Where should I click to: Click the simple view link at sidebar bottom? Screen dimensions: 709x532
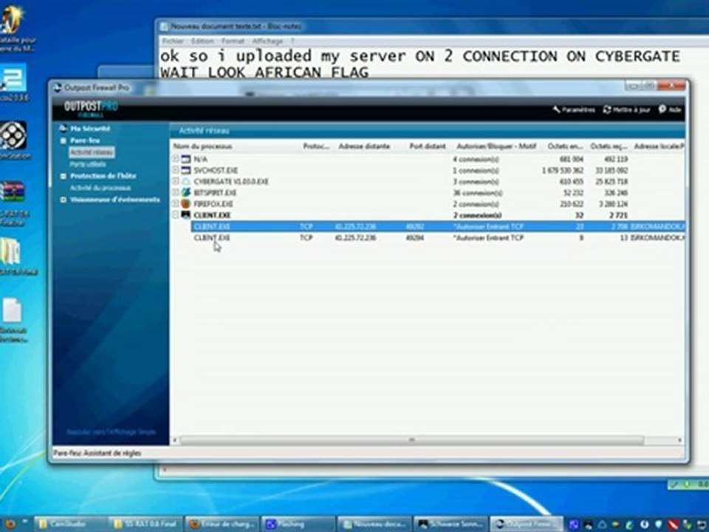(112, 432)
